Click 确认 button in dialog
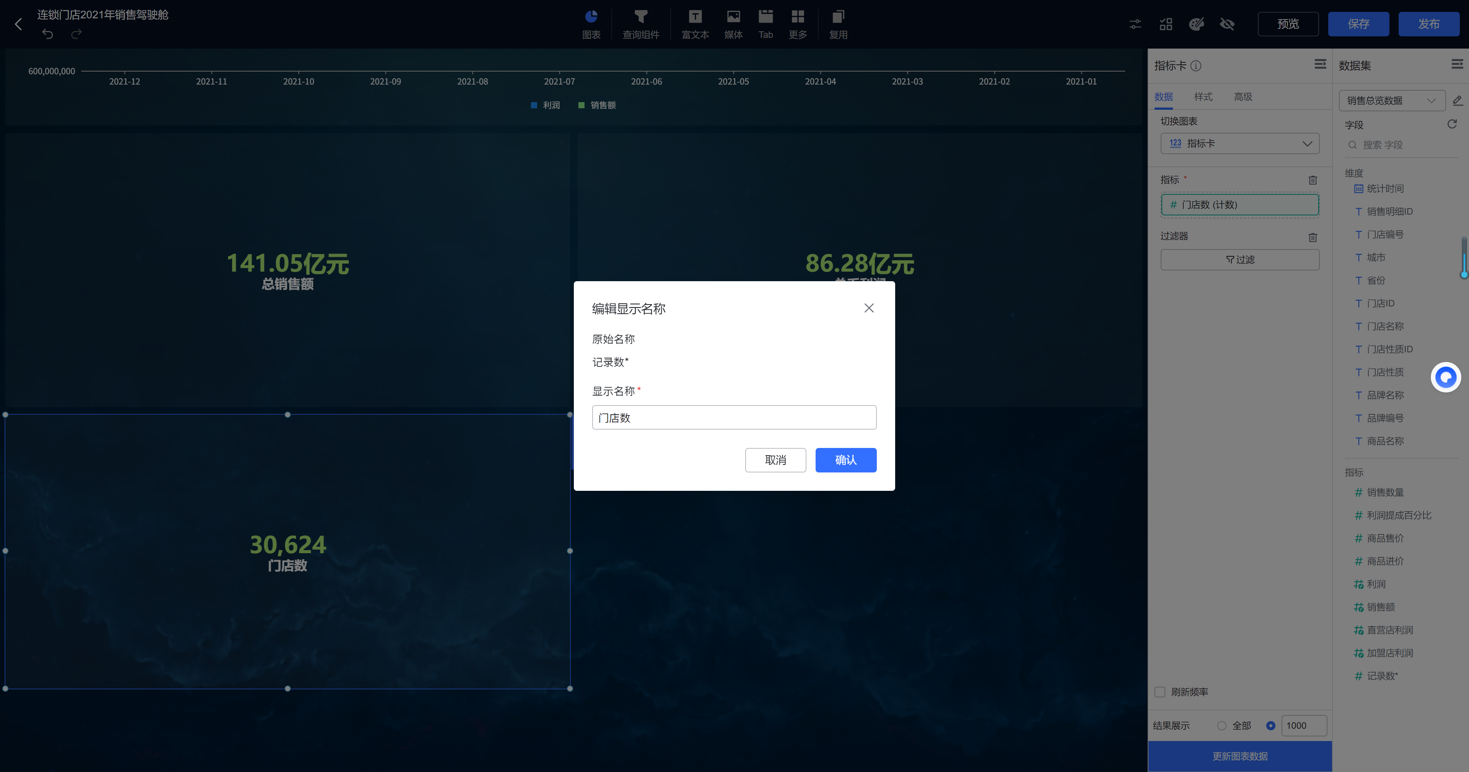This screenshot has width=1469, height=772. click(x=845, y=460)
